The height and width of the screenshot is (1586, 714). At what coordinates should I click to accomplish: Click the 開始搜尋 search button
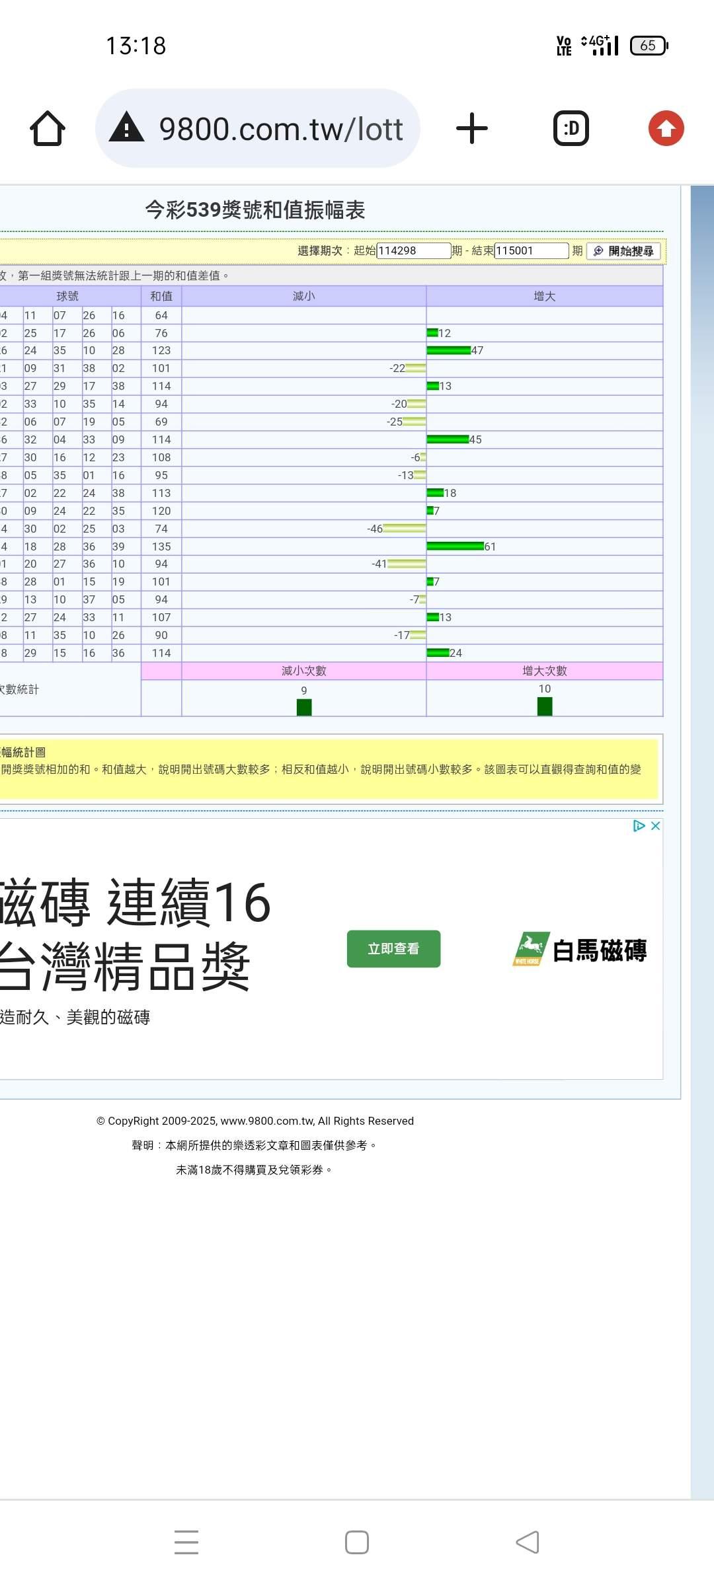pyautogui.click(x=623, y=251)
